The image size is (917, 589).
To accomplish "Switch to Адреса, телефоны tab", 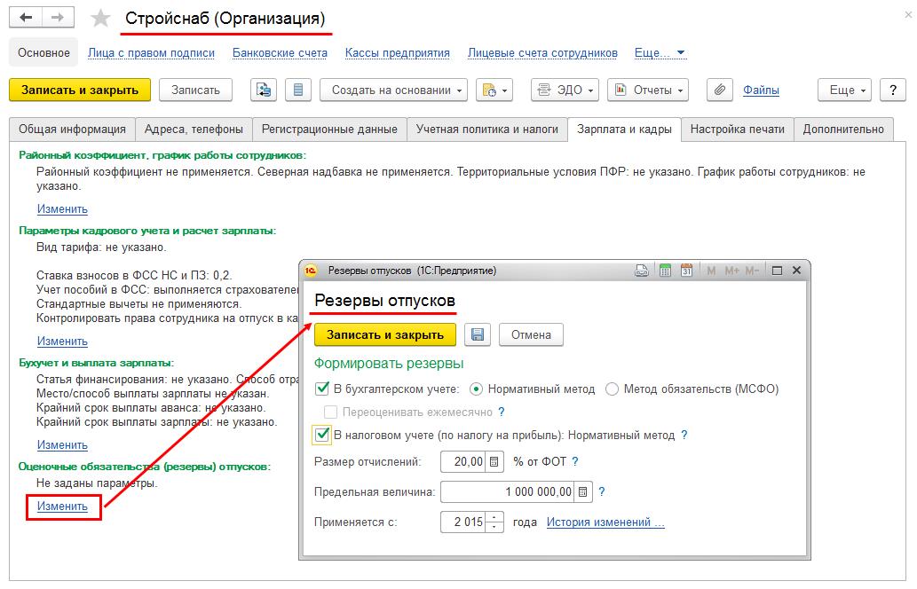I will 194,130.
